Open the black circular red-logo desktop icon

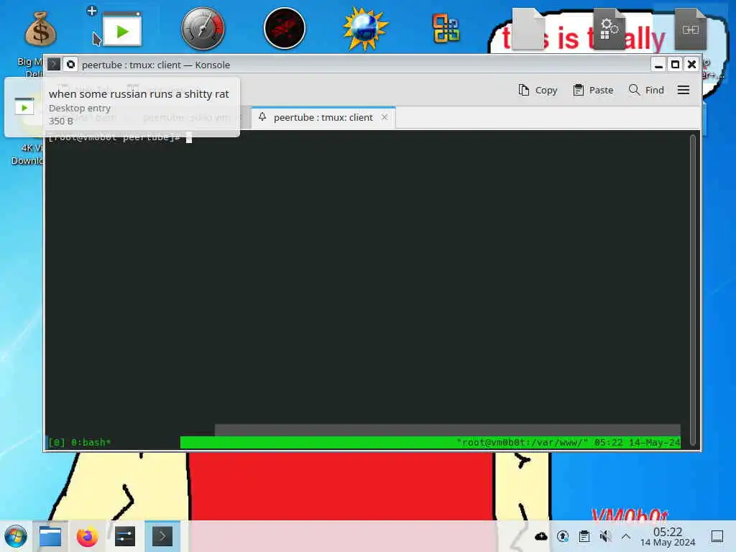[x=285, y=29]
